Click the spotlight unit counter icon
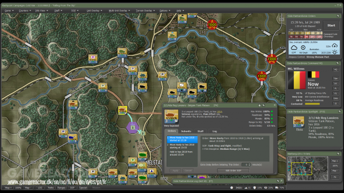Viewport: 344px width, 193px height. pyautogui.click(x=298, y=122)
